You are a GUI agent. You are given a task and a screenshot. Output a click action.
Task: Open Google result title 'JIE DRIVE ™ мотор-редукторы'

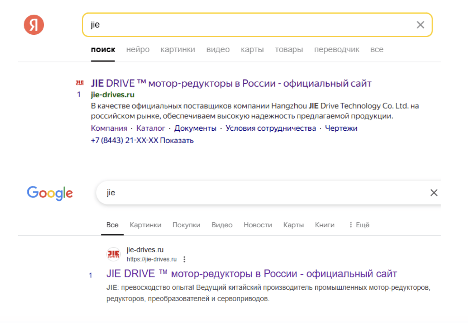[252, 274]
